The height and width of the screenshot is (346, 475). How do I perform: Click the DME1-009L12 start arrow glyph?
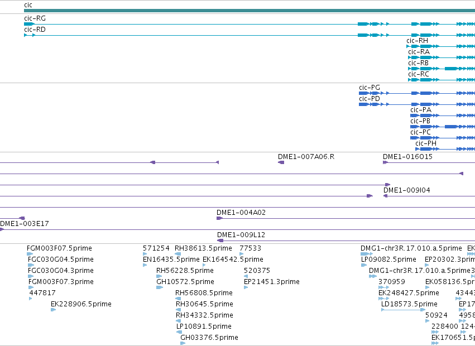click(220, 241)
